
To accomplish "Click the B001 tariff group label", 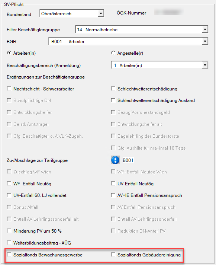I will [x=128, y=160].
